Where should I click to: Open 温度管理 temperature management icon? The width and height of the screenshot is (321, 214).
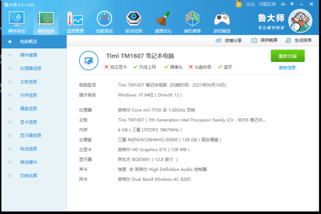75,23
